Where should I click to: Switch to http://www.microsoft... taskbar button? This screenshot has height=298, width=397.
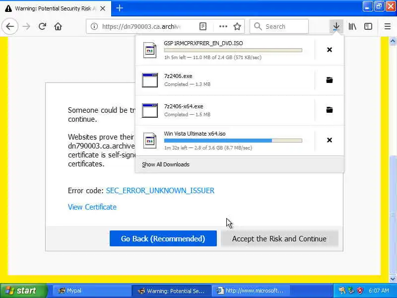(251, 291)
